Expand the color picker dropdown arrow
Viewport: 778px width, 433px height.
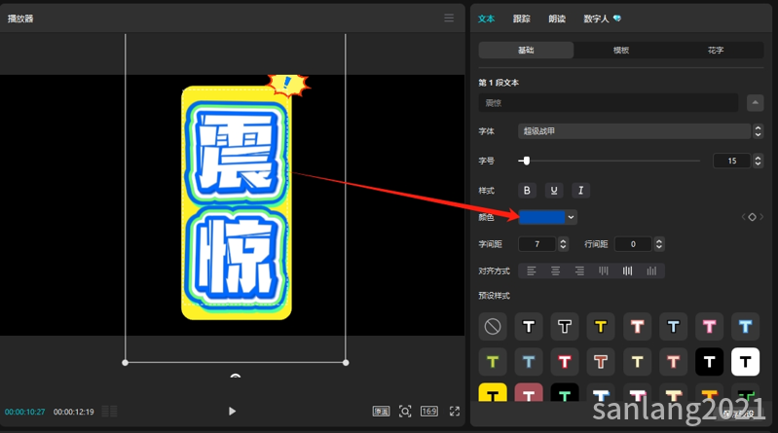click(x=572, y=217)
